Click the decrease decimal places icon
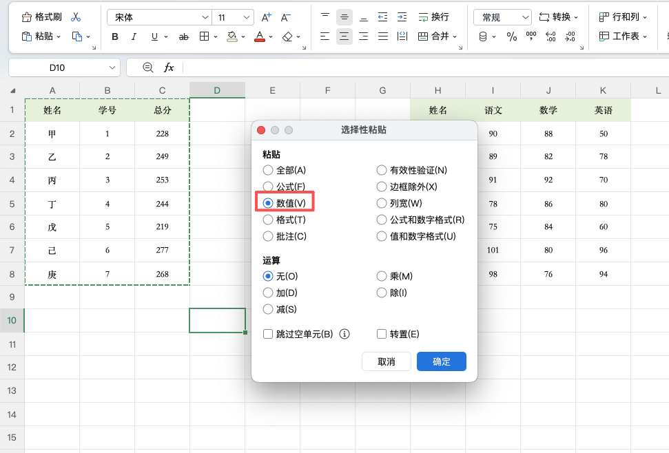669x453 pixels. point(570,36)
